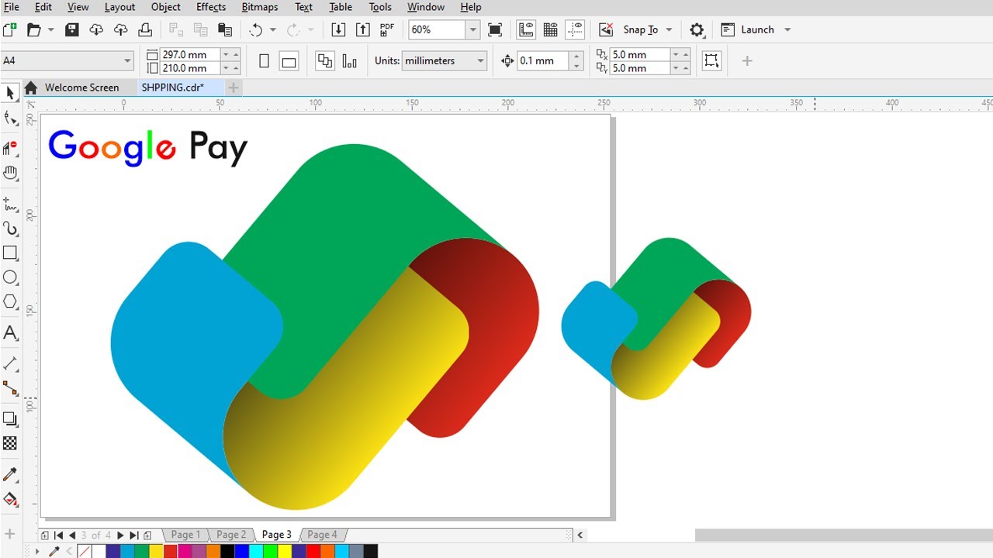The height and width of the screenshot is (558, 993).
Task: Create a new document icon
Action: (9, 29)
